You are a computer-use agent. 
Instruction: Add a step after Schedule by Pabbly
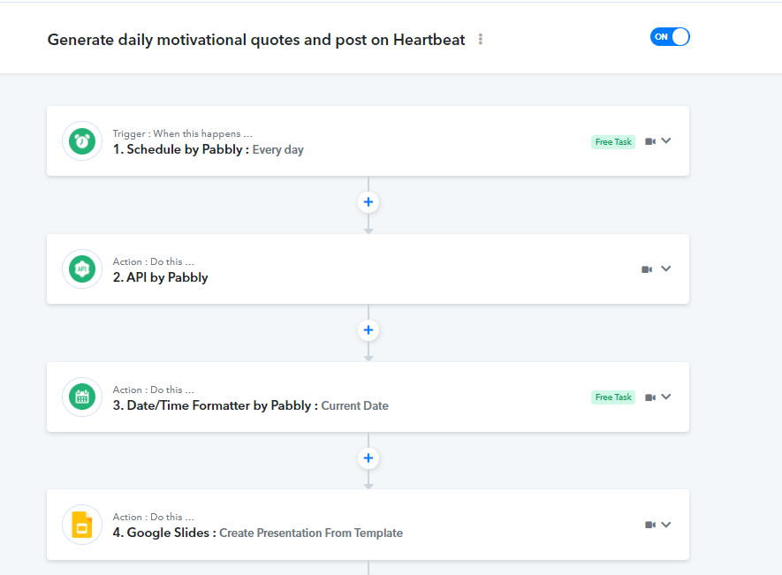coord(368,202)
